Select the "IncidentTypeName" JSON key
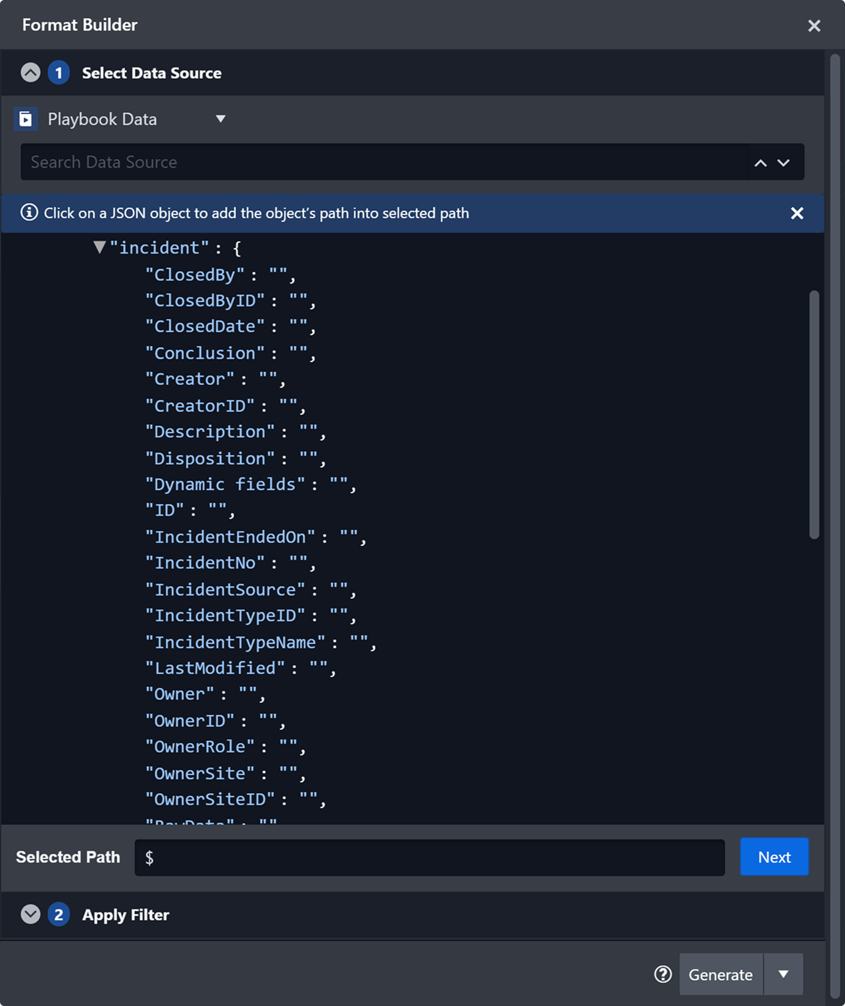The width and height of the screenshot is (845, 1006). click(x=235, y=642)
